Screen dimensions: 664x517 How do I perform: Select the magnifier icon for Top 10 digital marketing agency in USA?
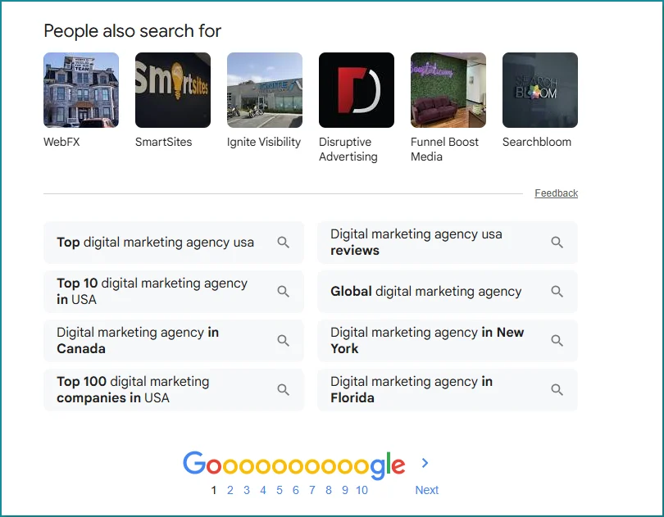tap(284, 292)
